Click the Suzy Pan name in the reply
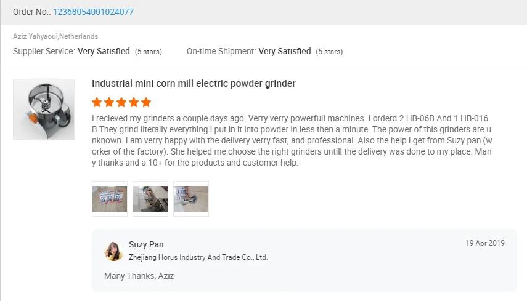Viewport: 527px width, 301px height. click(146, 244)
